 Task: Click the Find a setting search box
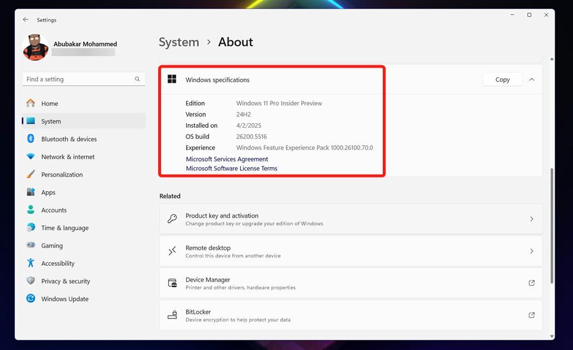(84, 79)
